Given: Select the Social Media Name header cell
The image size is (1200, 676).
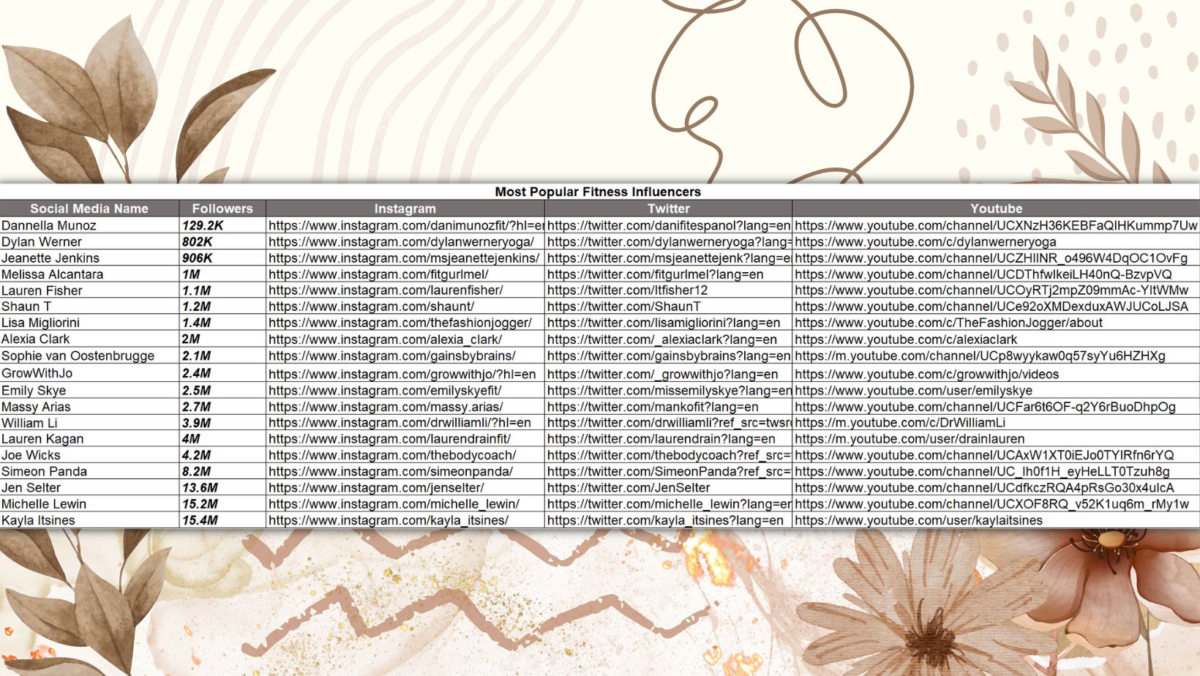Looking at the screenshot, I should 89,209.
